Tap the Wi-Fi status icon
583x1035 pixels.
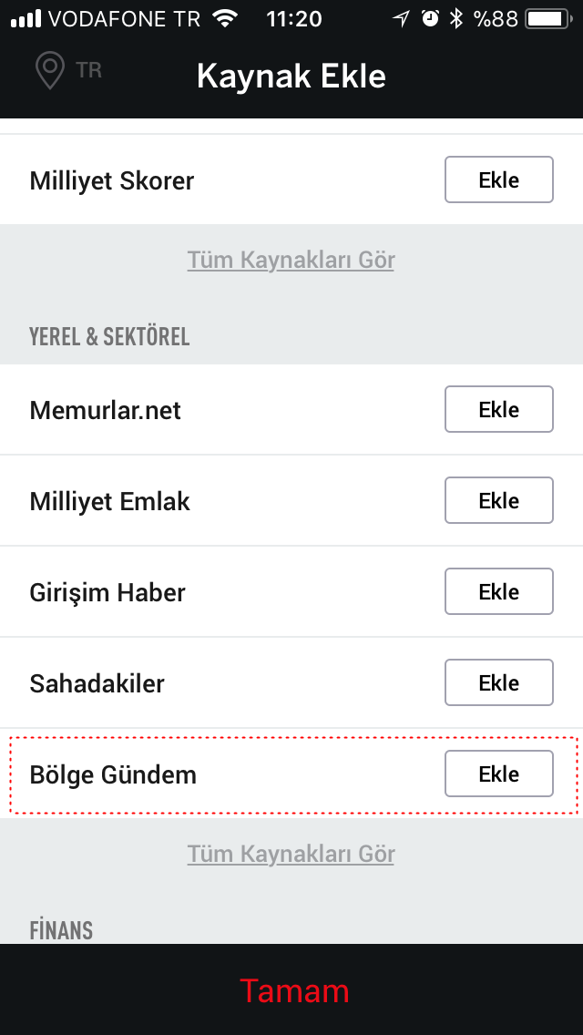click(224, 18)
